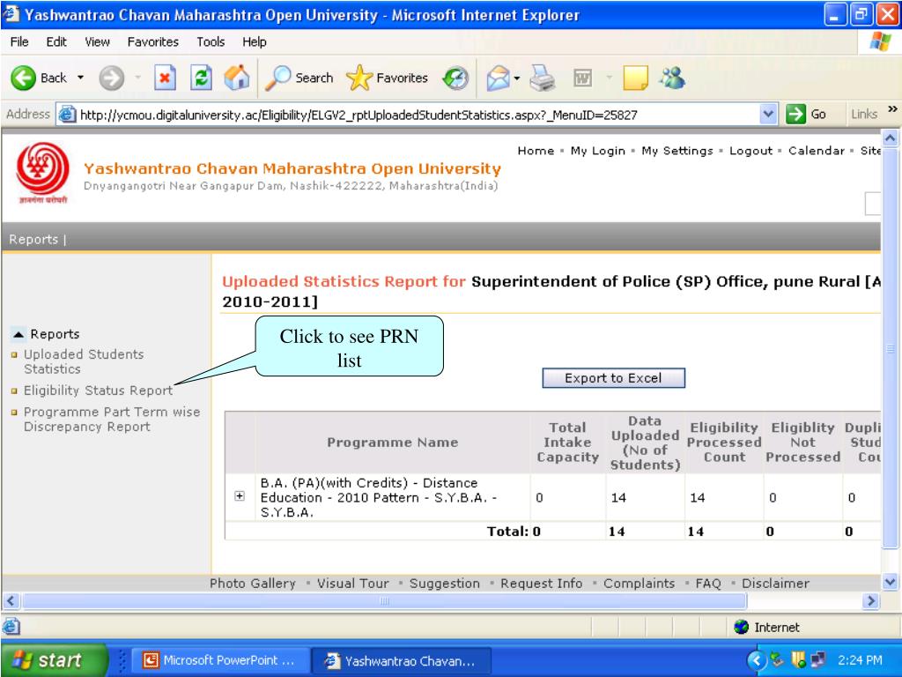Open Suggestion footer link
This screenshot has height=677, width=902.
pyautogui.click(x=444, y=584)
